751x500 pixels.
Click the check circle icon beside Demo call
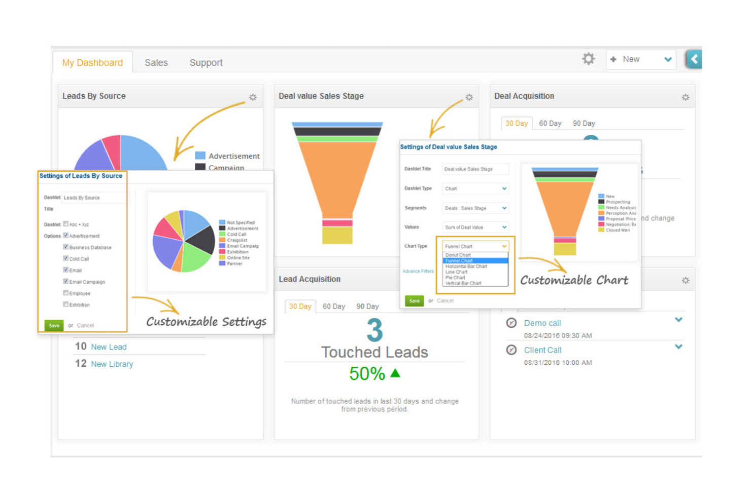tap(511, 323)
